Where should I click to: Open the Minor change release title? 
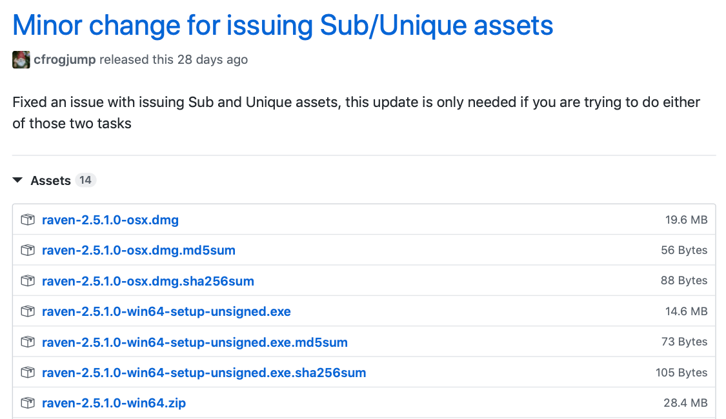click(283, 25)
